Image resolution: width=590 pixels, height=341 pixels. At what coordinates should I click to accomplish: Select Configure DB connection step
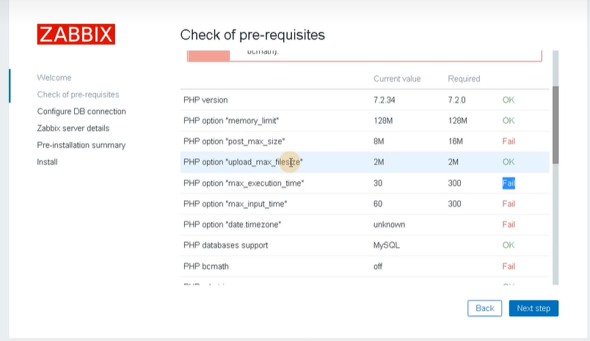coord(81,111)
